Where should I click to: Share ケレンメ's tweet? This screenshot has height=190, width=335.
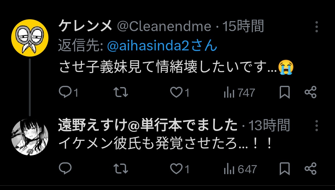click(310, 92)
